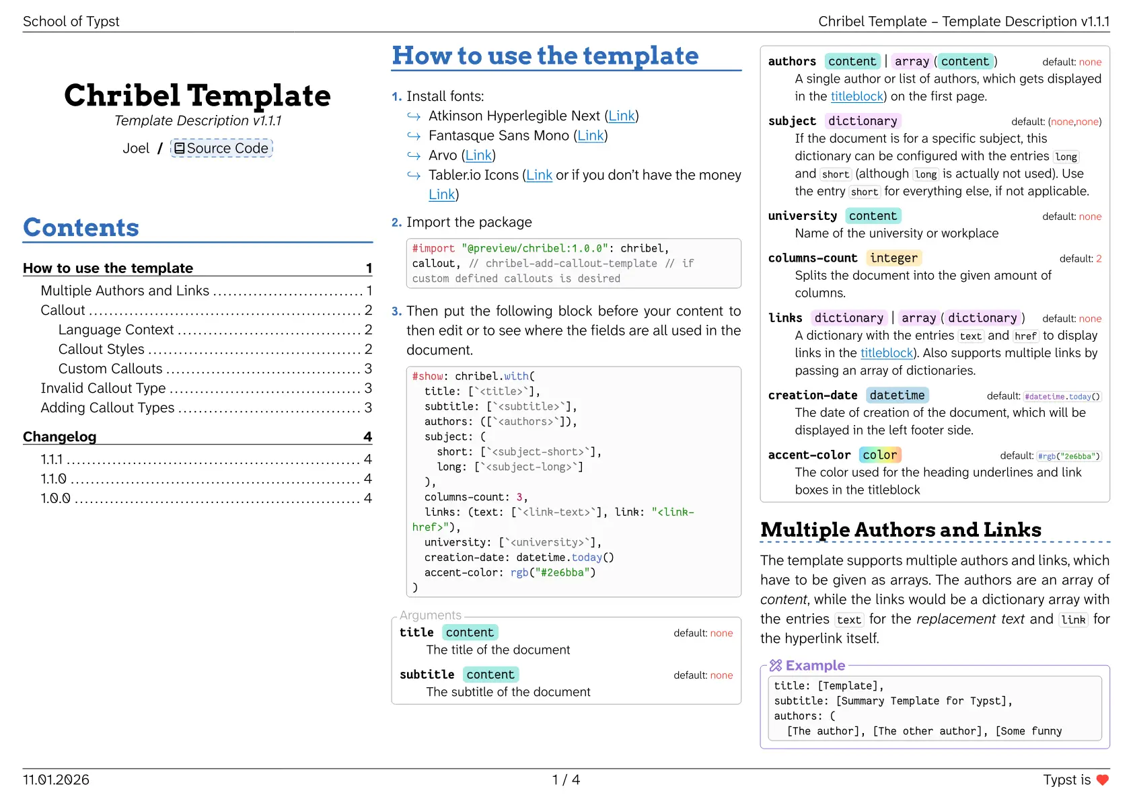This screenshot has height=801, width=1133.
Task: Select Language Context in the contents list
Action: point(116,330)
